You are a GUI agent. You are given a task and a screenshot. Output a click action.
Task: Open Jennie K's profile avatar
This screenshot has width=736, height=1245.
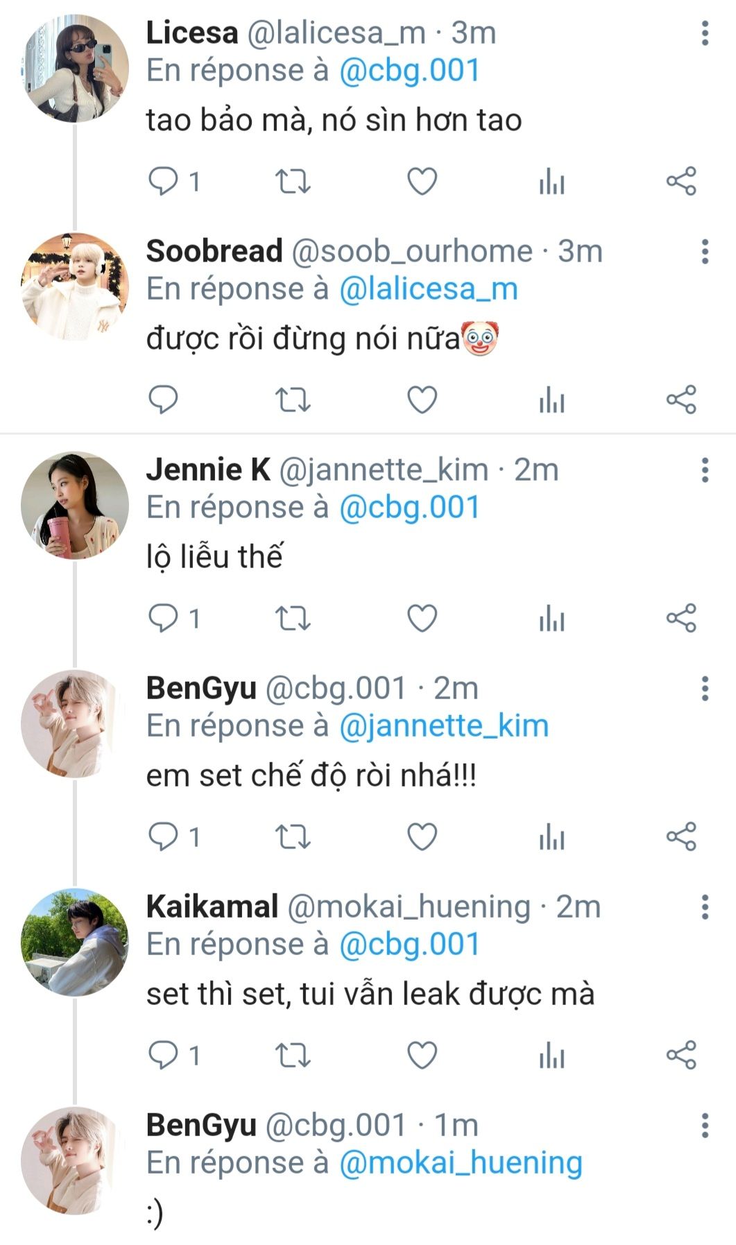pyautogui.click(x=75, y=505)
